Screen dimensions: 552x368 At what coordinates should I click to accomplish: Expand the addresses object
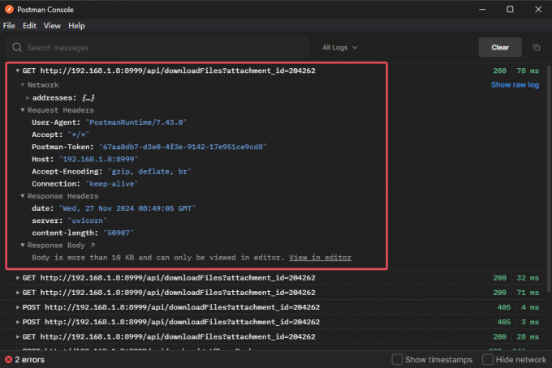tap(28, 98)
